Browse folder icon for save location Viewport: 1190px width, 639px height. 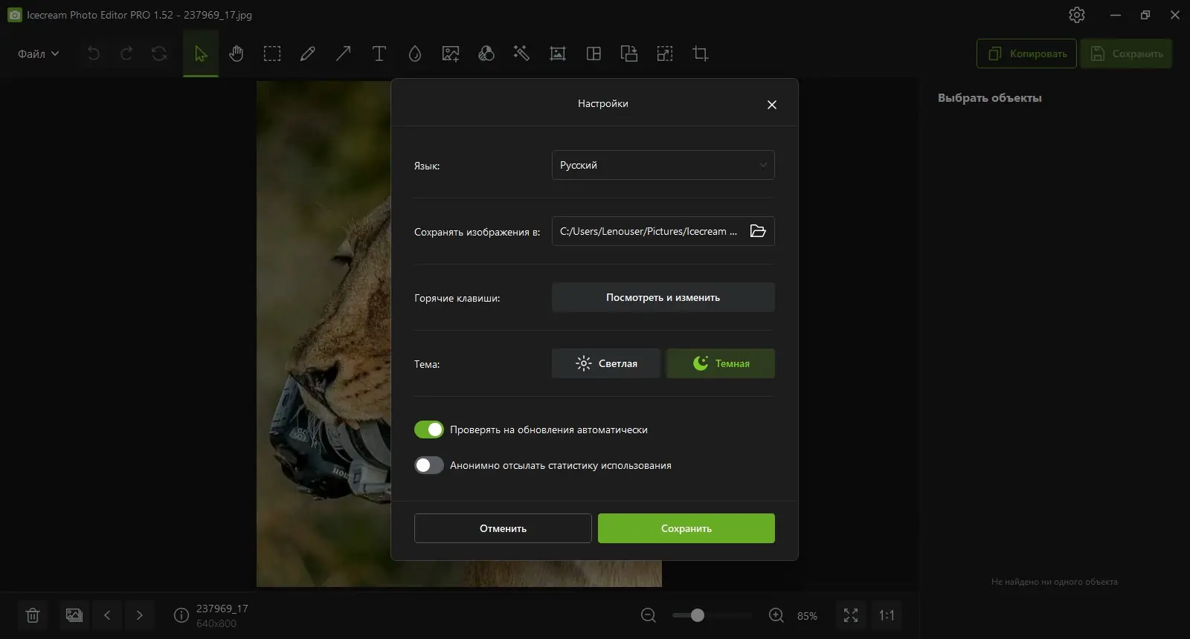[x=758, y=231]
